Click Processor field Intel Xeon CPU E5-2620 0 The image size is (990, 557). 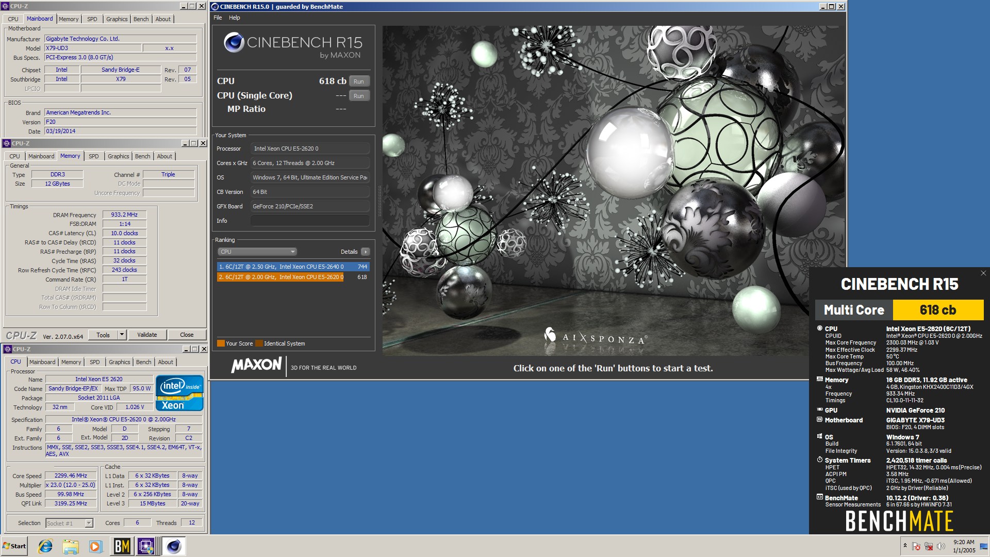tap(310, 149)
